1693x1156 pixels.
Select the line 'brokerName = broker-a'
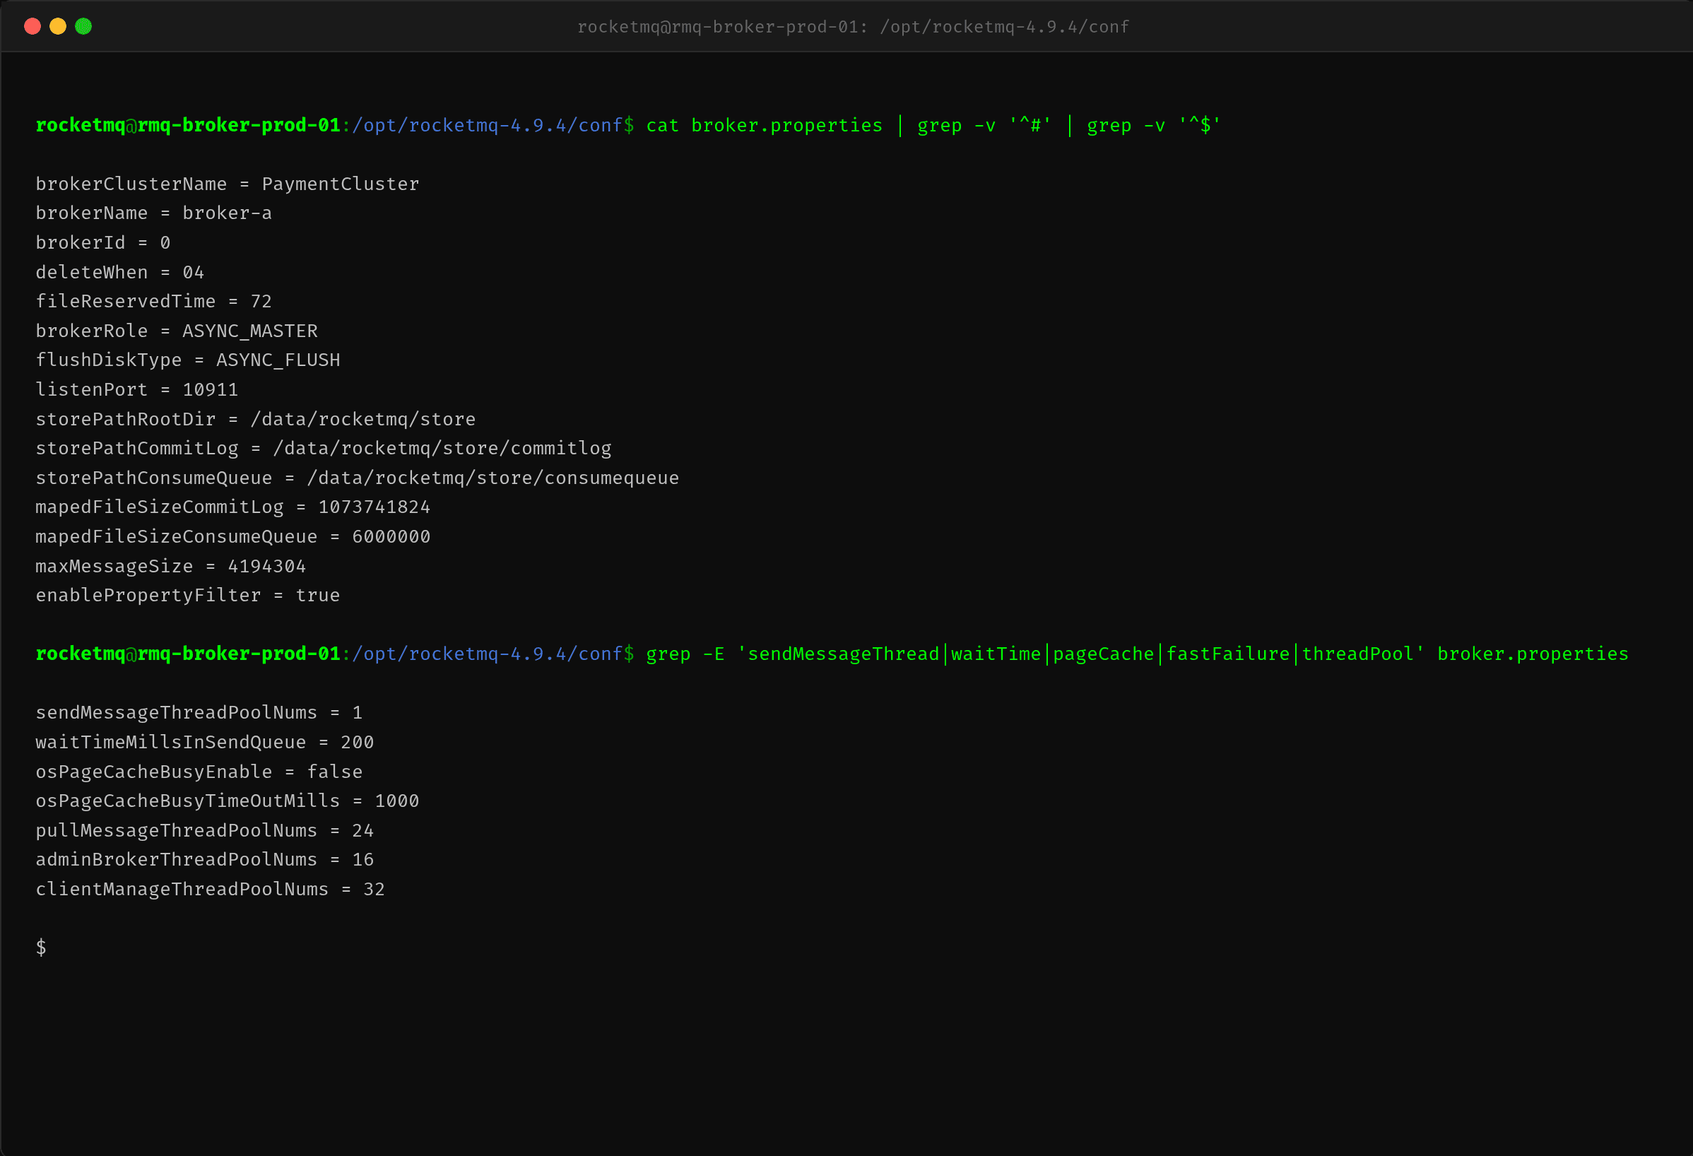coord(154,213)
